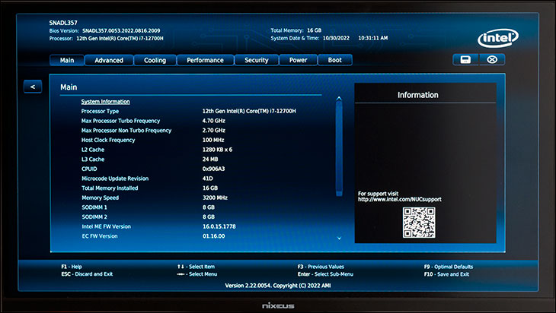Click the Version 2.22.0054 copyright text
The image size is (556, 313).
pyautogui.click(x=278, y=286)
